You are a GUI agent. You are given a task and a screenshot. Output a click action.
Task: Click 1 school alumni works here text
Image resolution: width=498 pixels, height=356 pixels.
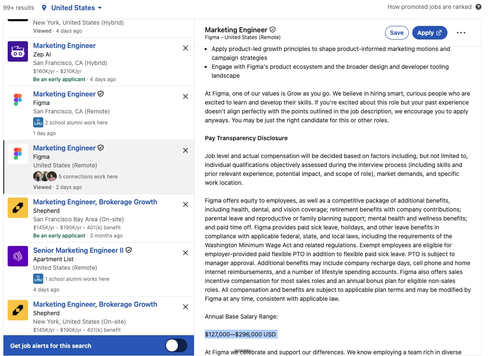[x=77, y=279]
